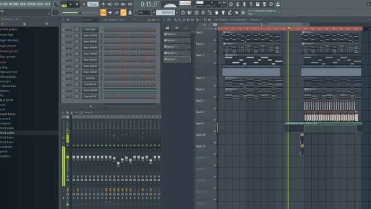
Task: Click the tempo display field
Action: pos(93,4)
